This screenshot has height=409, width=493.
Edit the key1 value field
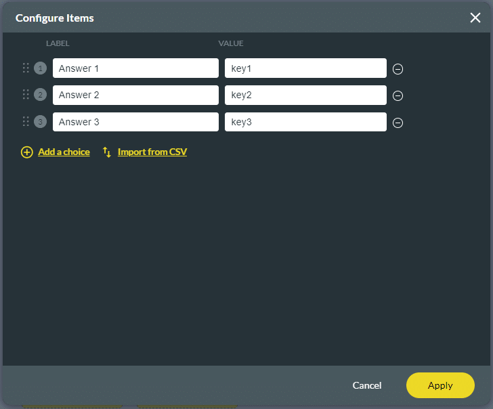point(305,68)
